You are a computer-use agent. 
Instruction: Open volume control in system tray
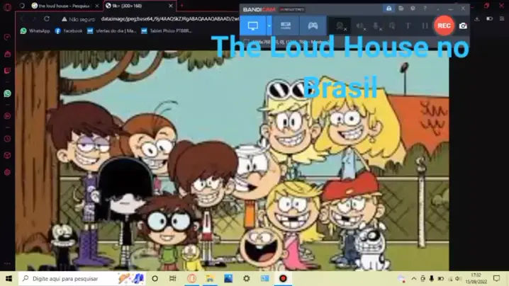458,278
